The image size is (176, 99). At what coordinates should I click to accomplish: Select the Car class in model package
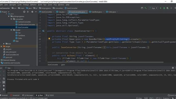tap(18, 33)
